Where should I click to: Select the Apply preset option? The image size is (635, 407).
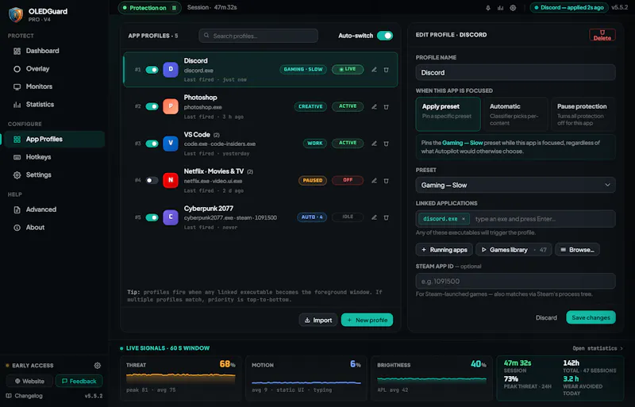click(448, 113)
